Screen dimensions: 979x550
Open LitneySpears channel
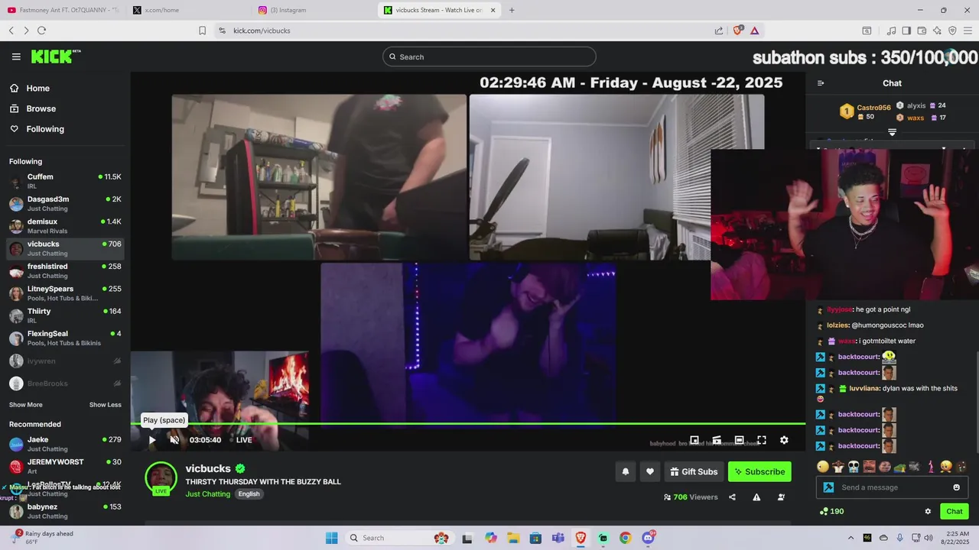coord(65,293)
